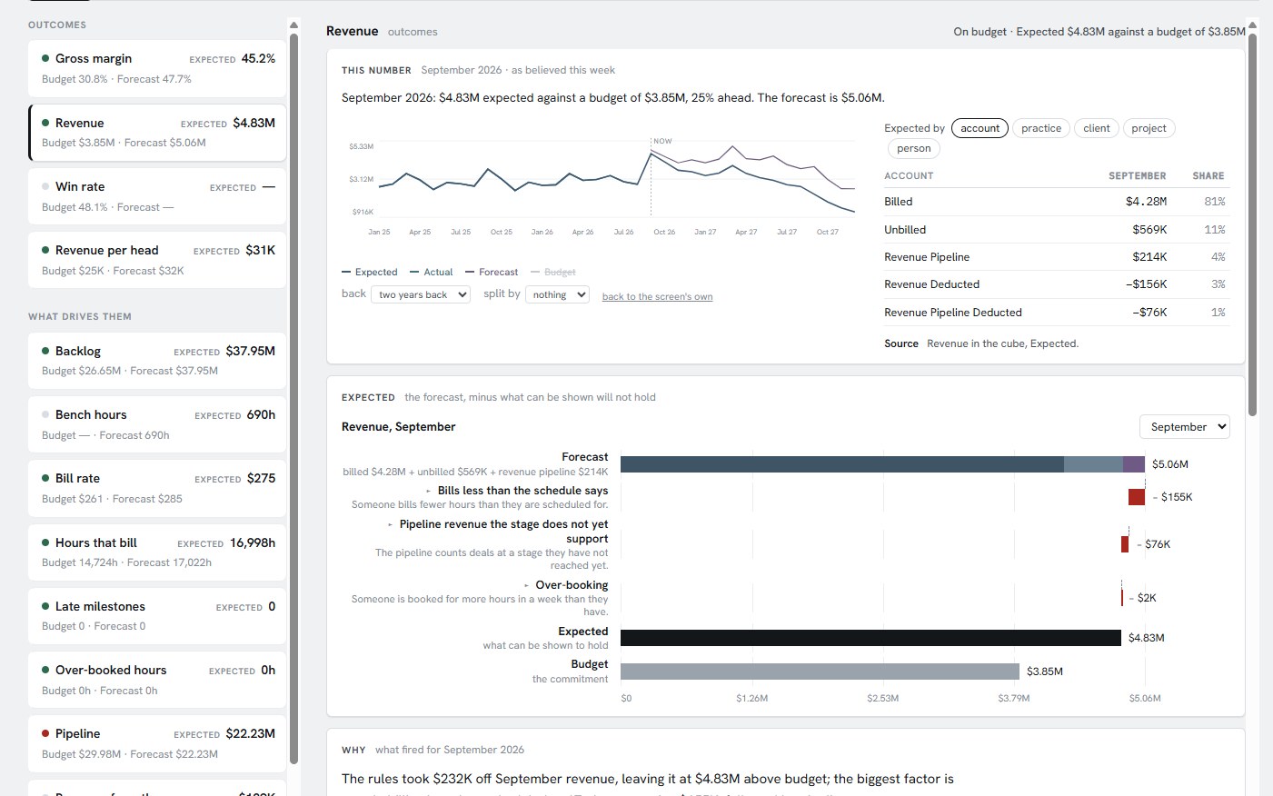The width and height of the screenshot is (1273, 796).
Task: Click the left sidebar scrollbar
Action: [293, 397]
